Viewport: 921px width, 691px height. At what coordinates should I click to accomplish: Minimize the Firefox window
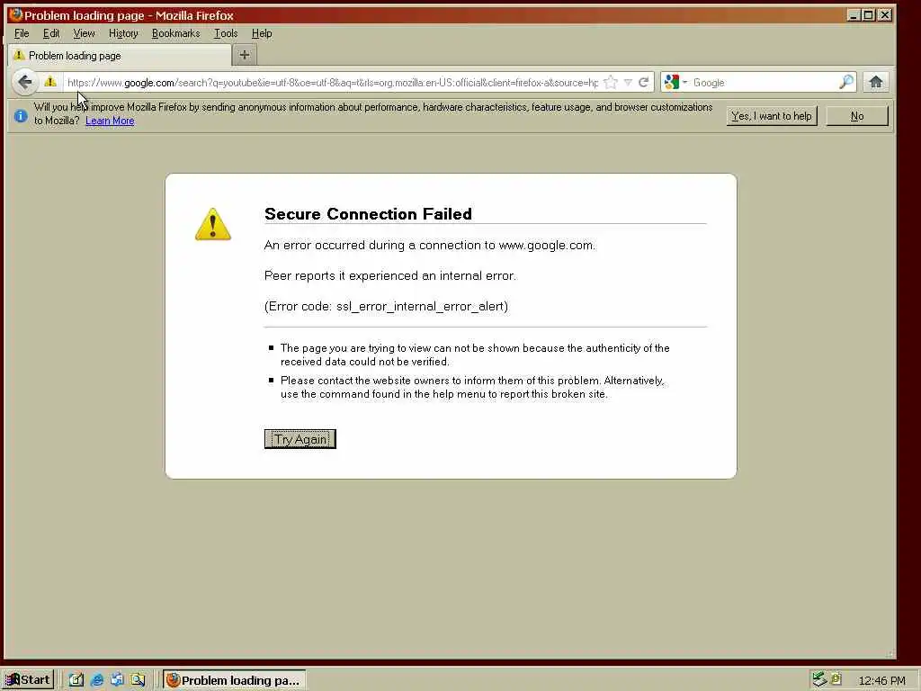854,15
